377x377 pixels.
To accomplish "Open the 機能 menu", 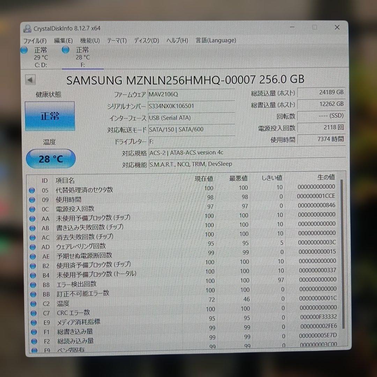I will [x=89, y=40].
